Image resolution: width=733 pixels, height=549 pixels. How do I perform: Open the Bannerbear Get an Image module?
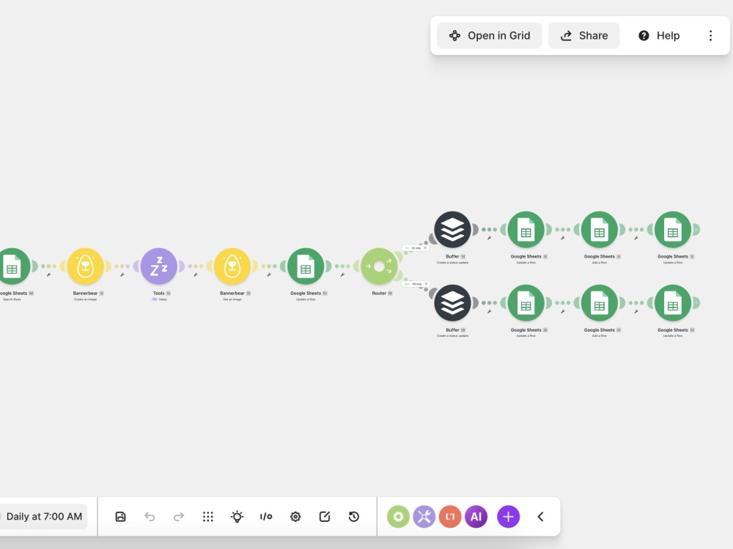(232, 266)
